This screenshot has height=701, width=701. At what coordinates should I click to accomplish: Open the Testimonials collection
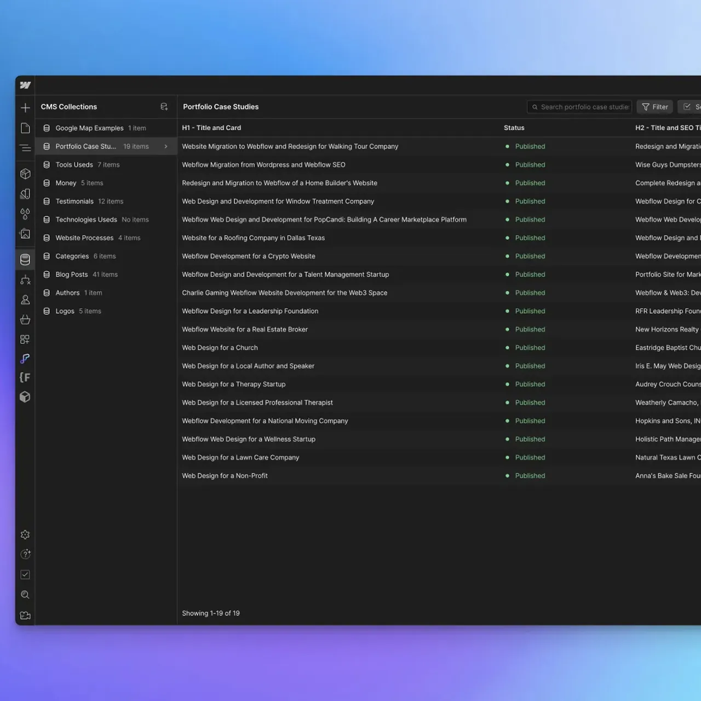pyautogui.click(x=106, y=201)
